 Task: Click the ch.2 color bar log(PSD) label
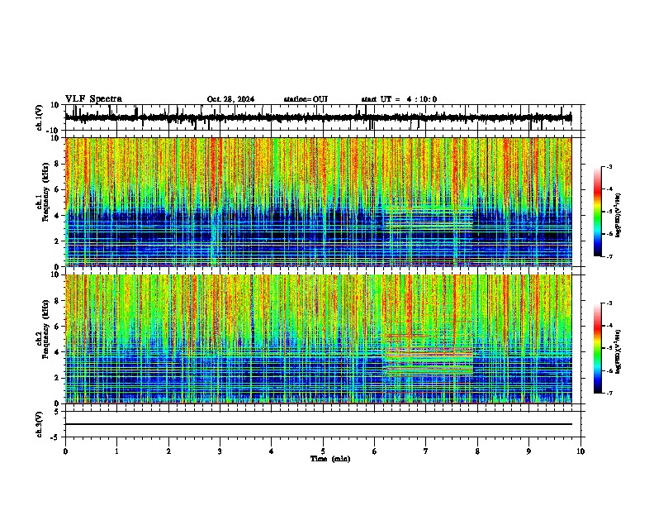coord(618,351)
